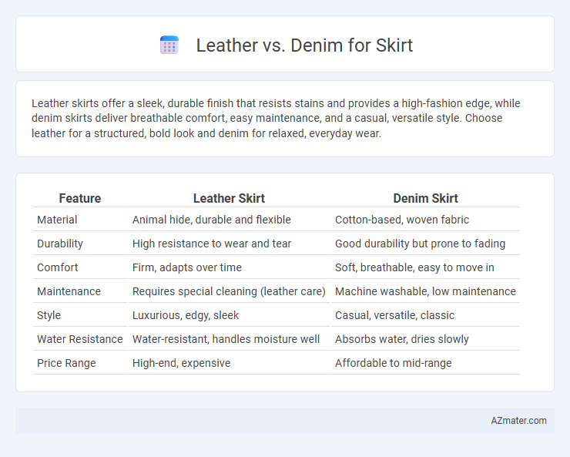
Task: Select the 'Denim Skirt' column header
Action: [x=425, y=198]
